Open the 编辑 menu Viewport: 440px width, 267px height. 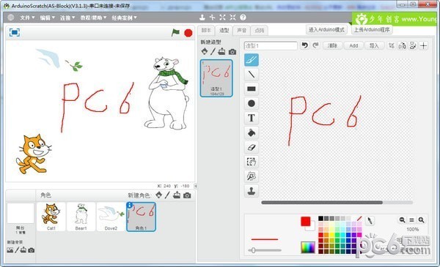[x=47, y=18]
